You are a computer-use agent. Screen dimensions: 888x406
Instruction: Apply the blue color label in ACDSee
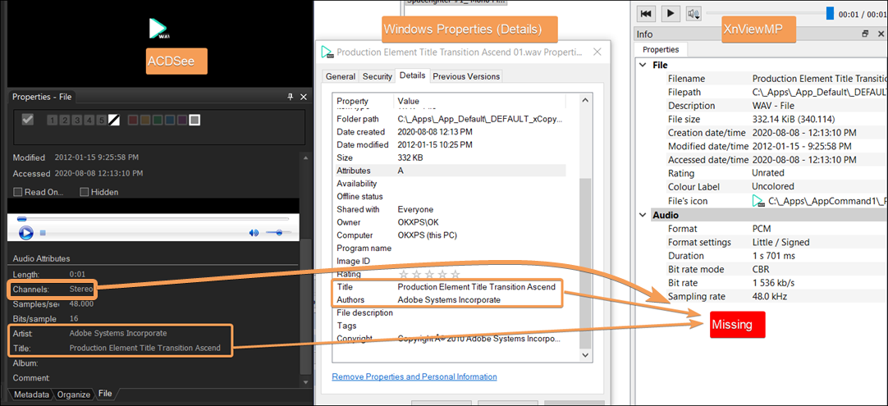pos(170,120)
